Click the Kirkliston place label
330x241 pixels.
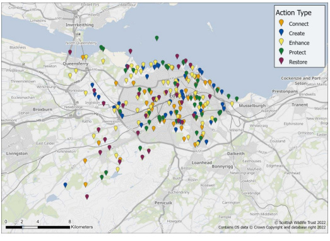tap(77, 91)
